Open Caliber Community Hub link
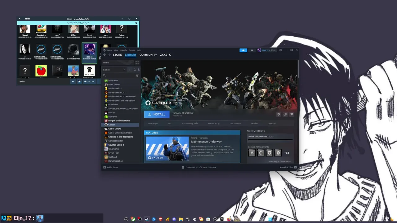397x223 pixels. [190, 123]
